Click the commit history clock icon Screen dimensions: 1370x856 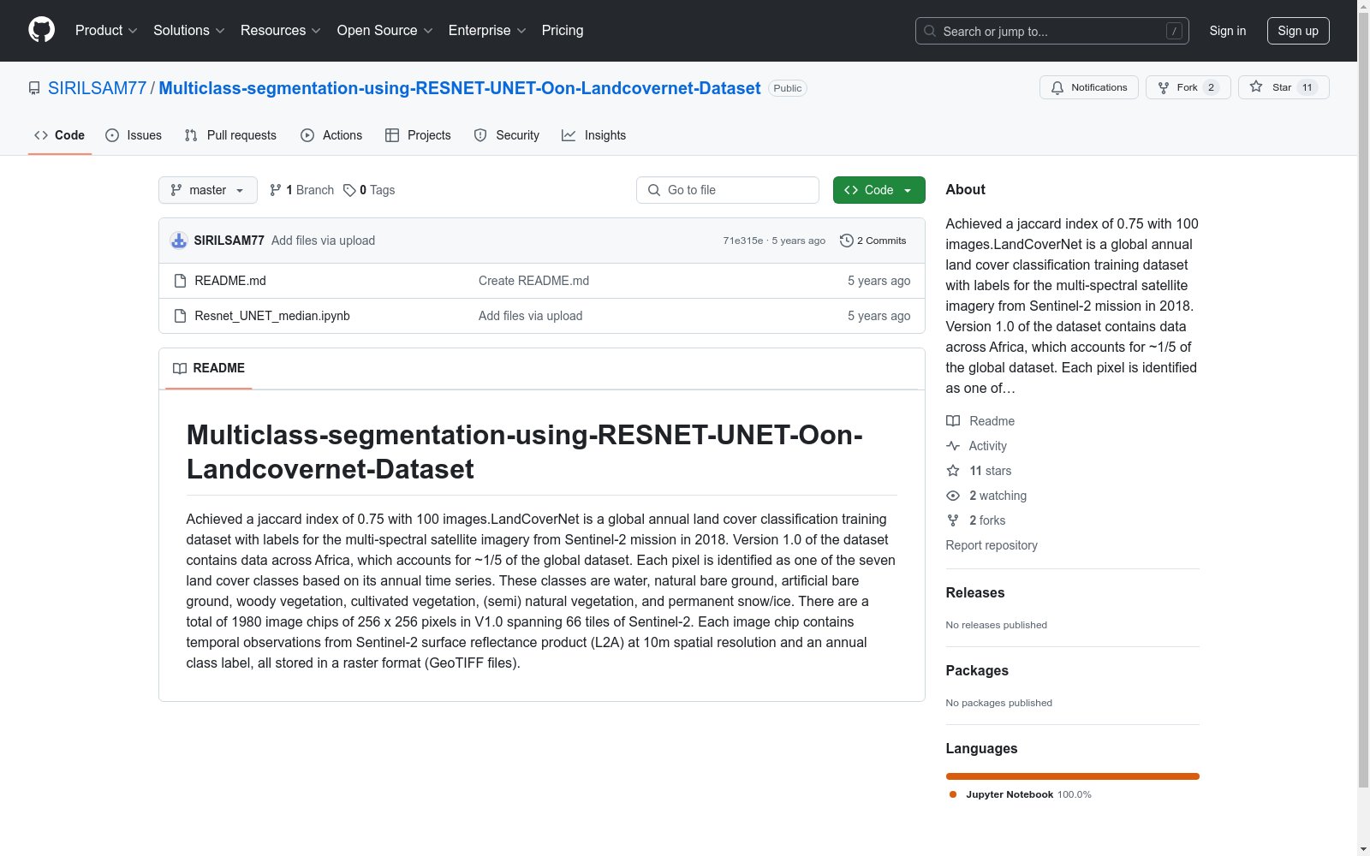pos(847,241)
